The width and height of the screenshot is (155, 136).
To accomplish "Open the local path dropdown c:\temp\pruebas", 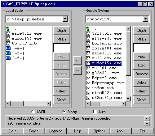I will (65, 19).
